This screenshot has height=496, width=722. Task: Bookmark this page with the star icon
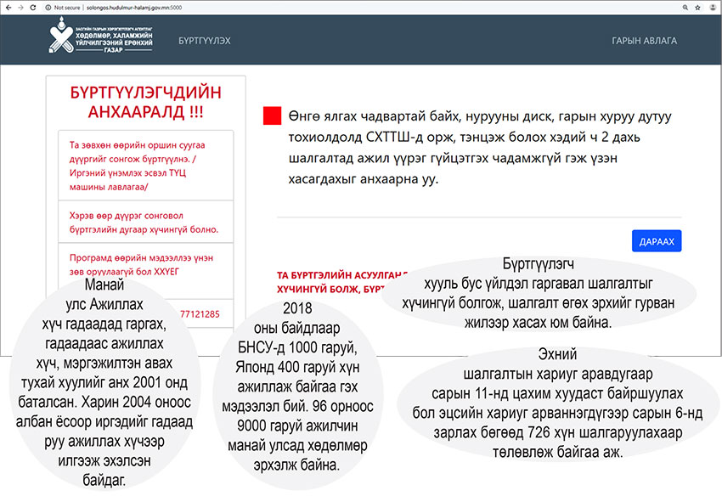click(x=697, y=8)
